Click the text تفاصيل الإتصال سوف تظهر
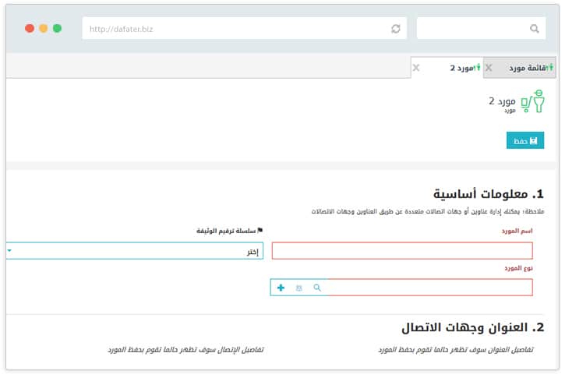Viewport: 565px width, 378px height. (185, 349)
